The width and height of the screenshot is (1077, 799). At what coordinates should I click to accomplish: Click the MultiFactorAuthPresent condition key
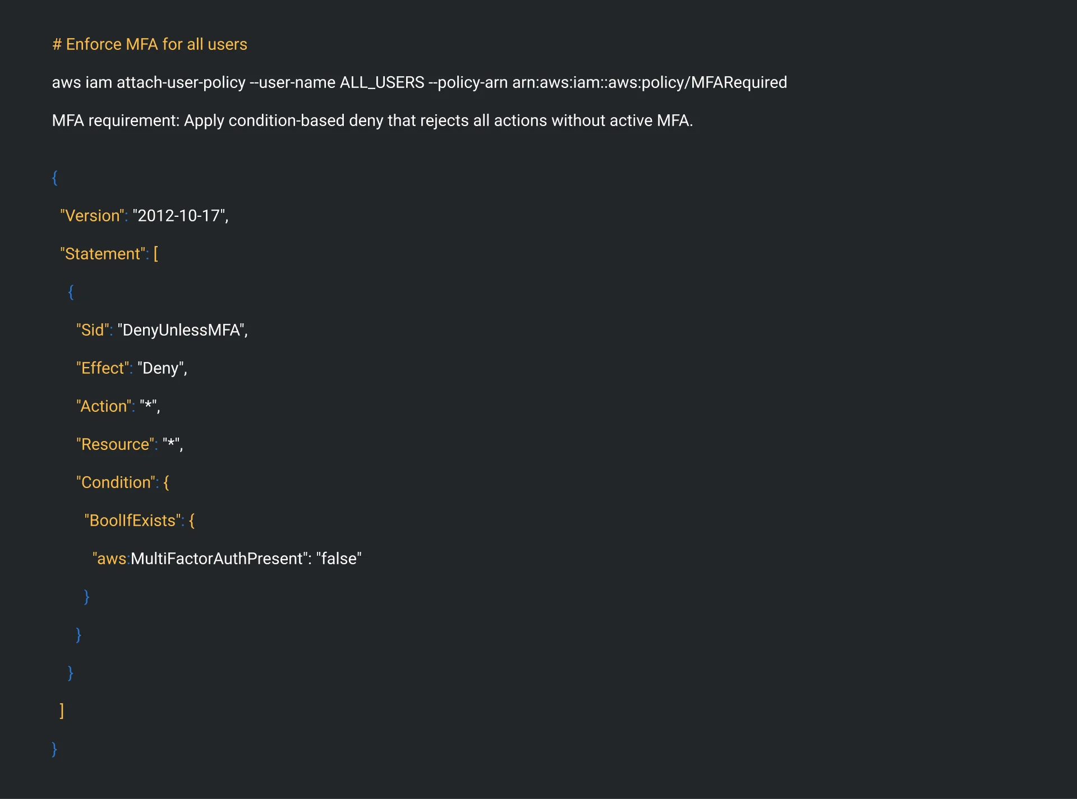[217, 559]
